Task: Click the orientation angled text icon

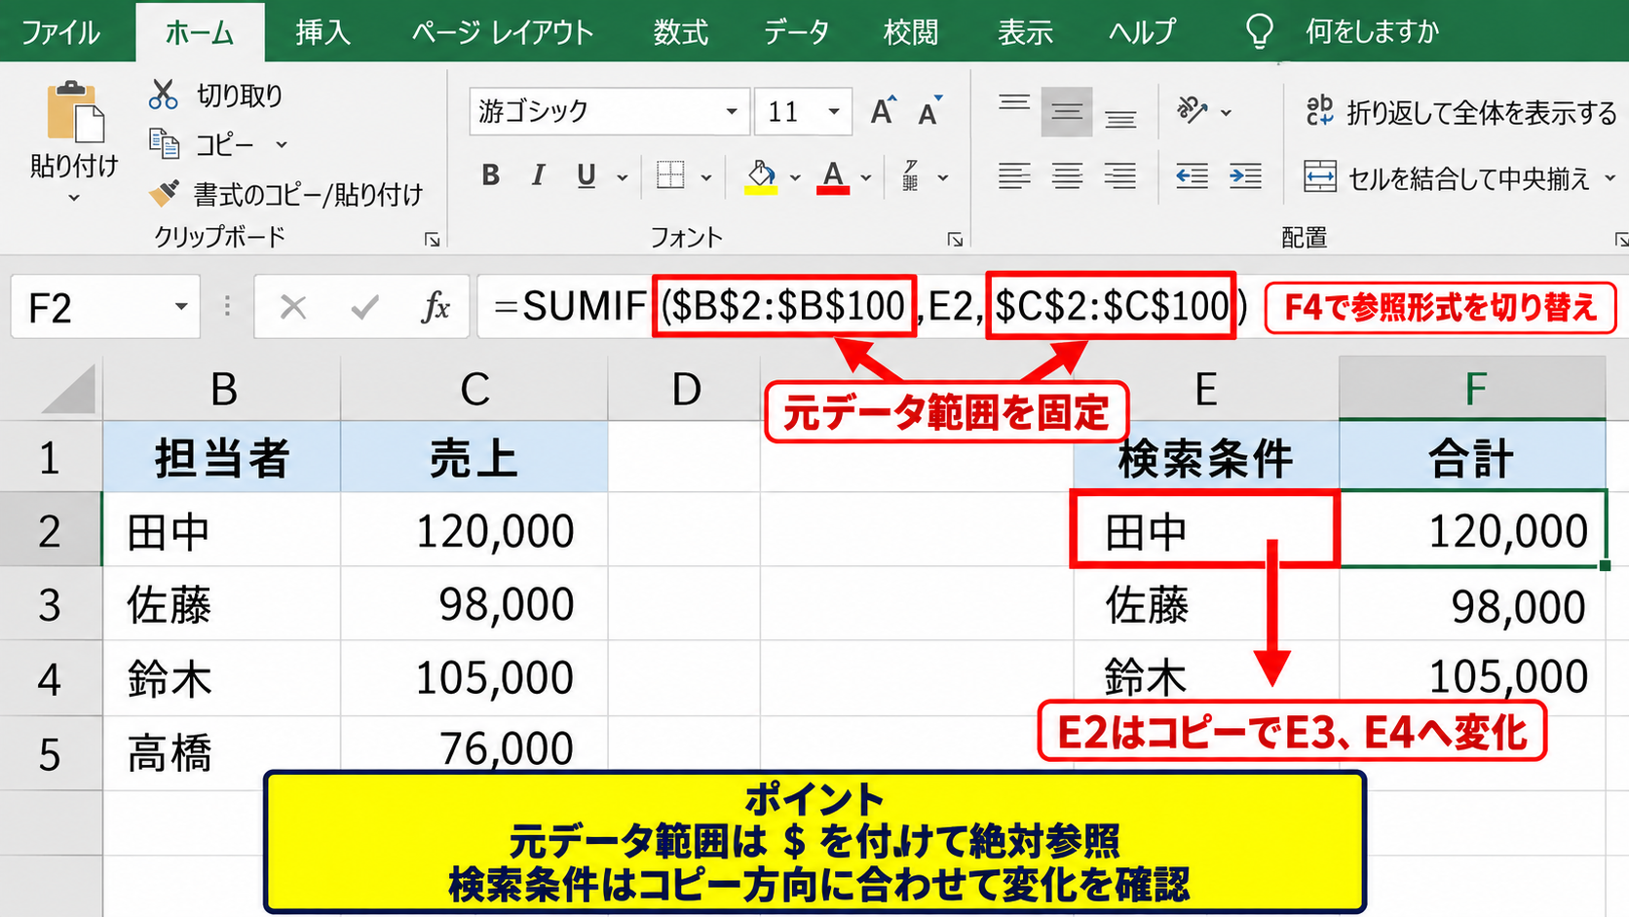Action: 1193,110
